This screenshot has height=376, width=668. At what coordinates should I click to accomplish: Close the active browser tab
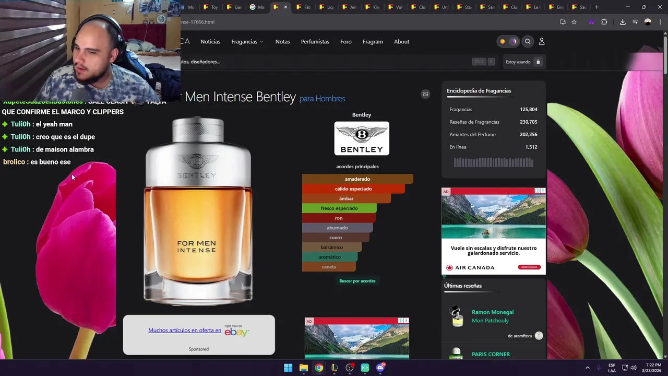285,7
